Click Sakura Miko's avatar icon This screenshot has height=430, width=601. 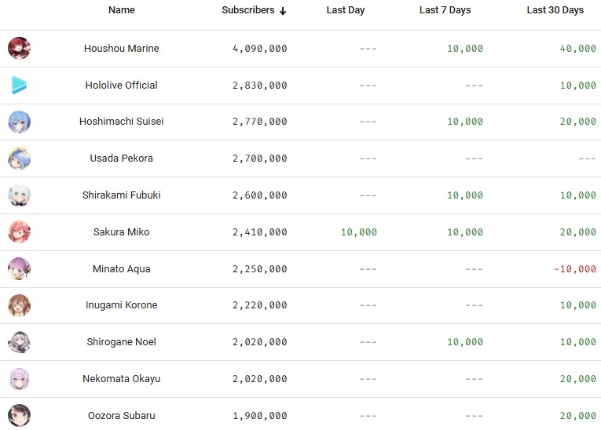pos(19,232)
